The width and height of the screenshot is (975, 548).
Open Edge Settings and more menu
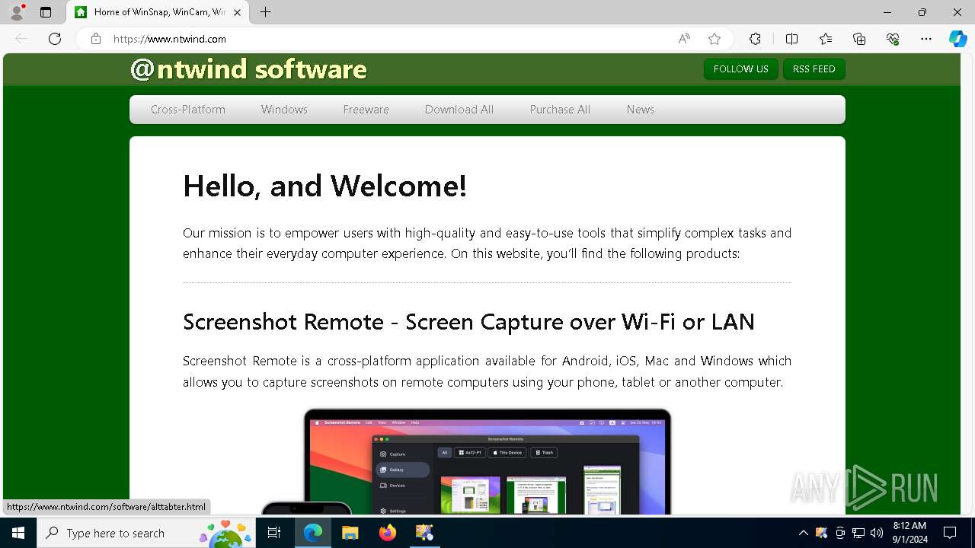point(926,39)
